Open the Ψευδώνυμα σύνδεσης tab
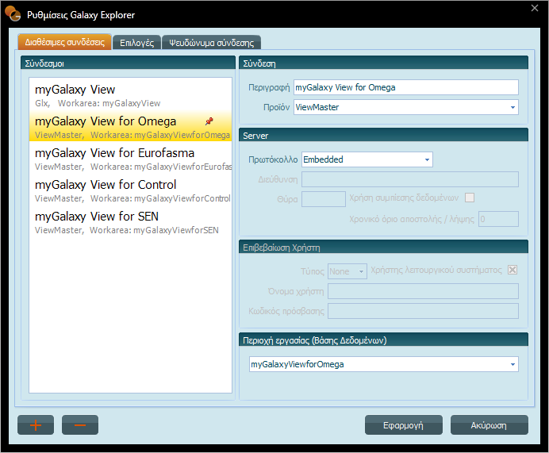This screenshot has height=453, width=549. tap(212, 43)
